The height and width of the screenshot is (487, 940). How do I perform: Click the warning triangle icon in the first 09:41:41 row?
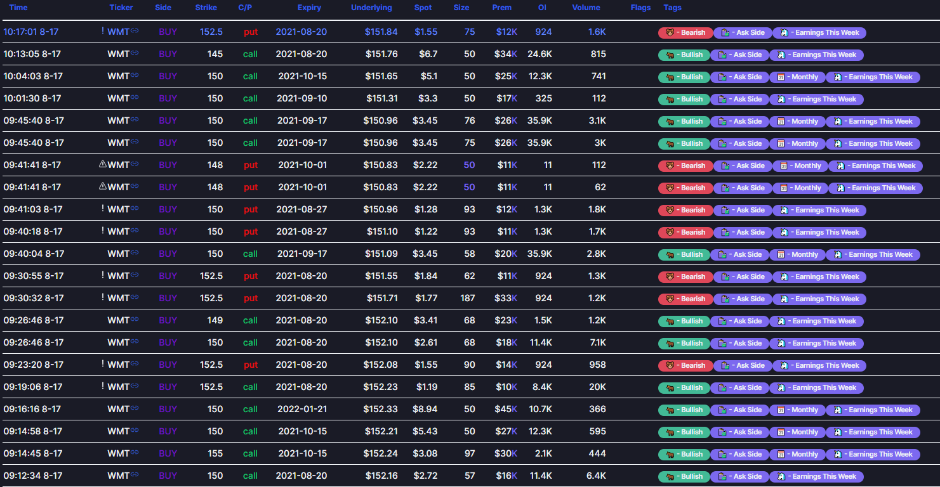(103, 164)
